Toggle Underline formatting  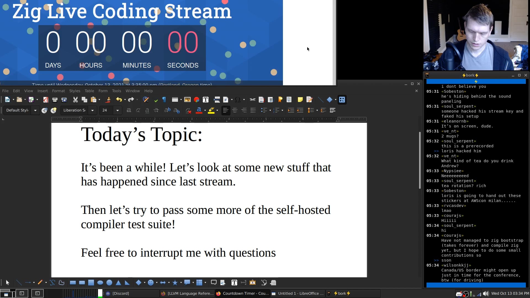click(147, 110)
